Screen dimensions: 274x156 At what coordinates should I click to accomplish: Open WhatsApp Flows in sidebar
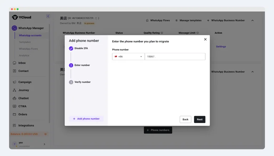pyautogui.click(x=28, y=49)
